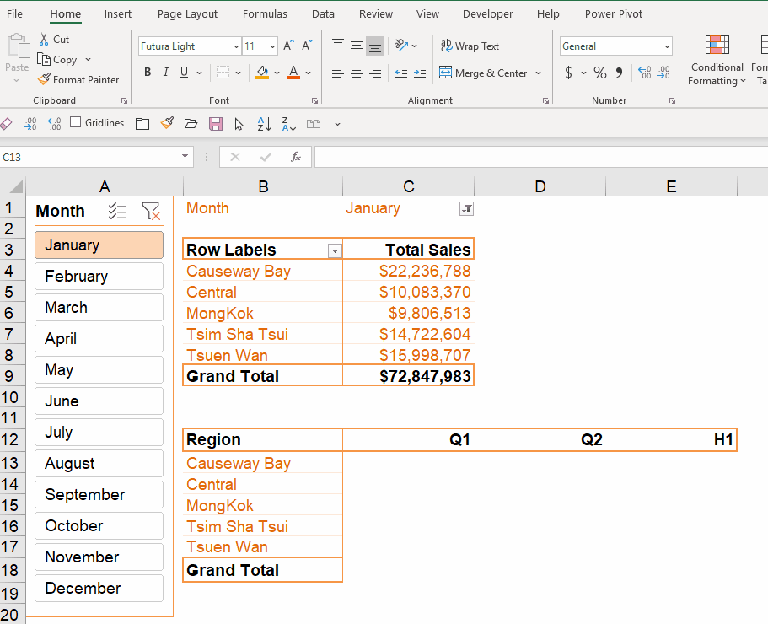The width and height of the screenshot is (768, 624).
Task: Toggle bold formatting
Action: 148,73
